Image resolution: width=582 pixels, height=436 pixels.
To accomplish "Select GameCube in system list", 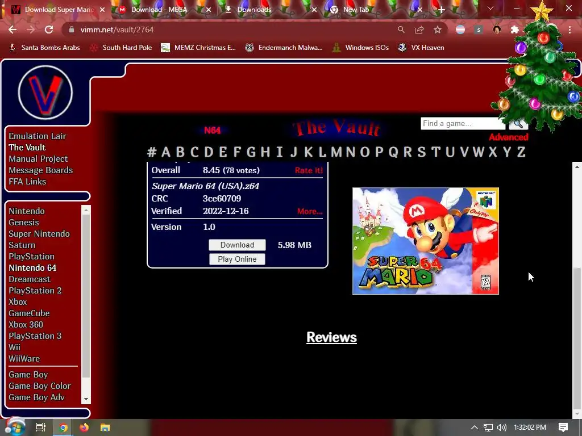I will point(30,313).
